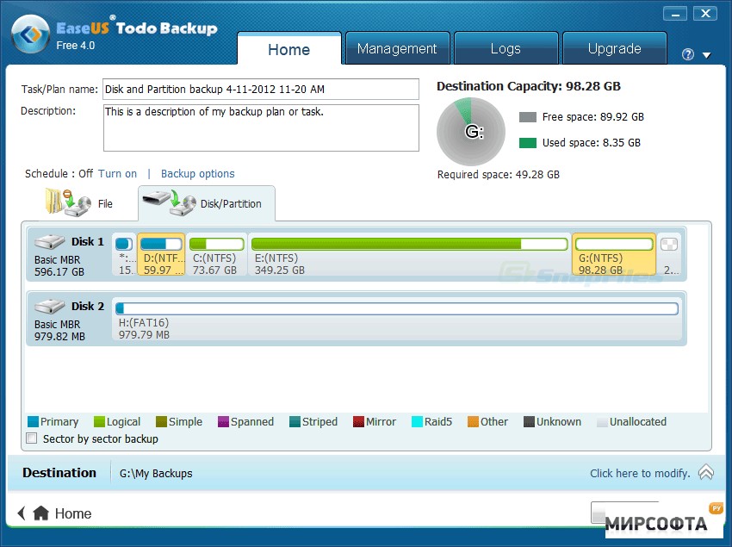Close the Todo Backup window
This screenshot has width=732, height=547.
tap(705, 14)
